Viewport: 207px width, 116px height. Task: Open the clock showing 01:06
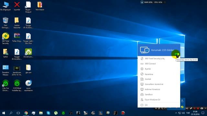point(195,113)
